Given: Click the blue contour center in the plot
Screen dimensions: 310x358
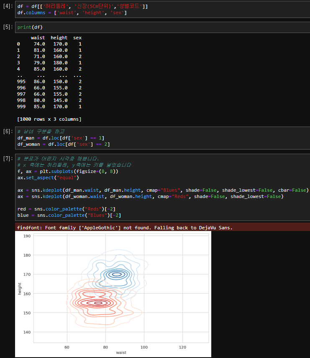Looking at the screenshot, I should coord(117,274).
